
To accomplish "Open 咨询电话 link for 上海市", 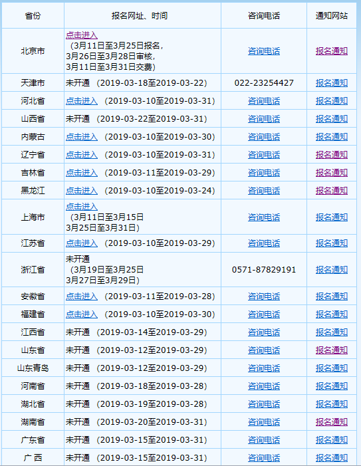I will point(264,217).
